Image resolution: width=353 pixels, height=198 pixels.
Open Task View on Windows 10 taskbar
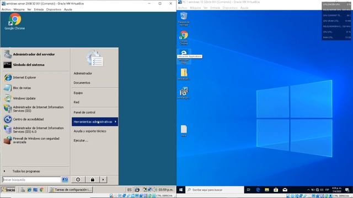(x=249, y=190)
